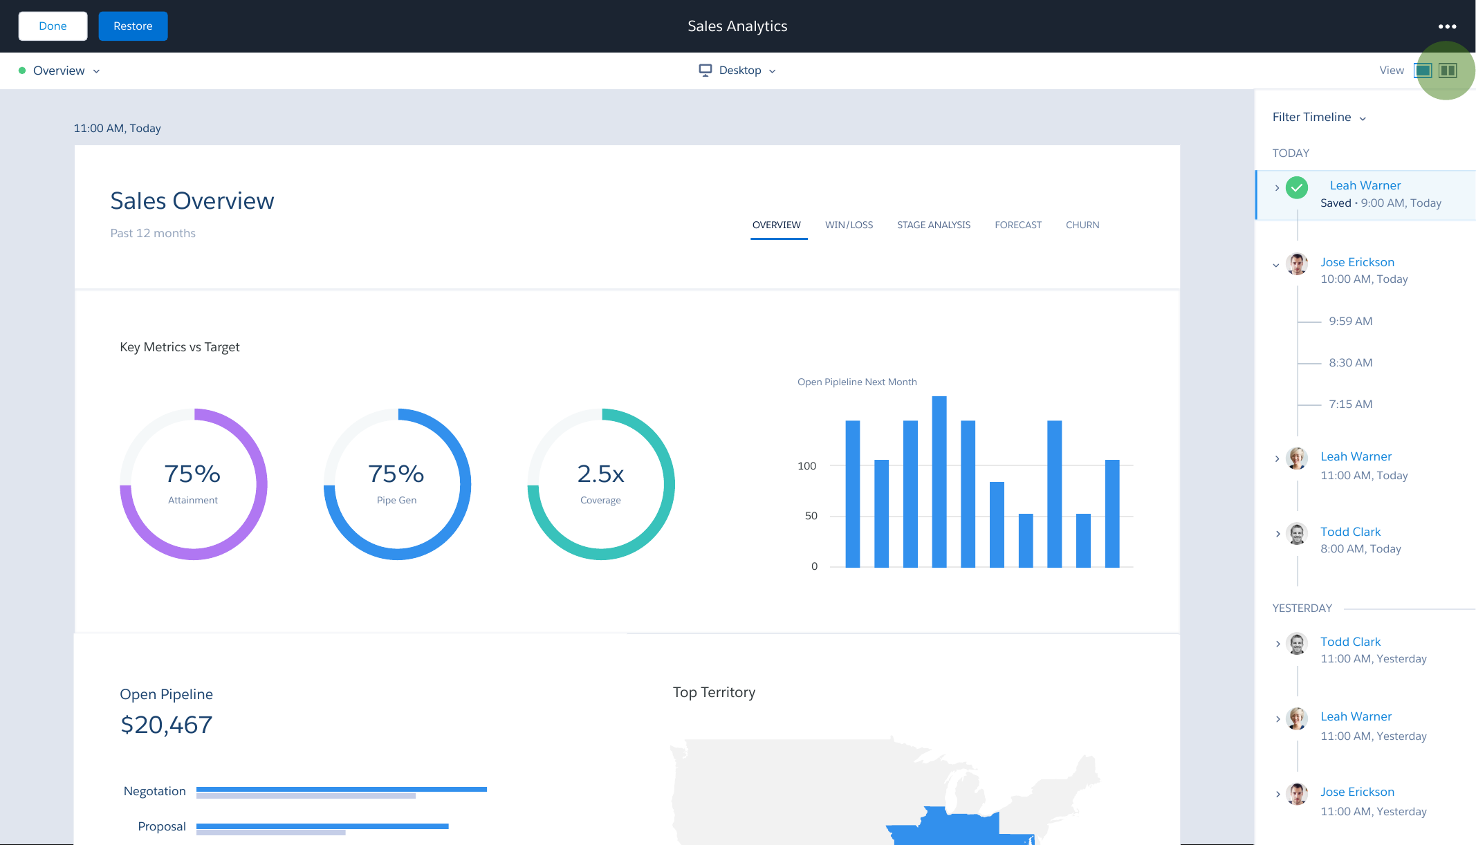Click Jose Erickson avatar from Yesterday
This screenshot has height=845, width=1476.
[1297, 794]
